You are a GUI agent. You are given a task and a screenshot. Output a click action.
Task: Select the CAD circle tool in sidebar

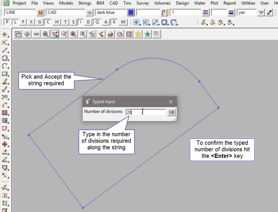(x=5, y=58)
